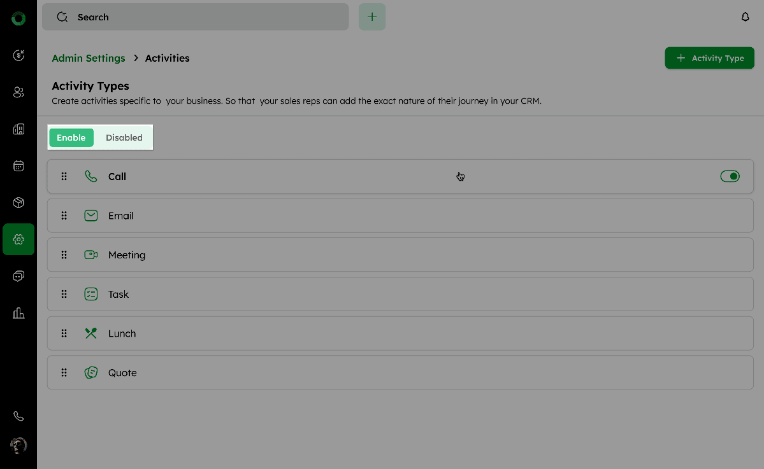Open the calendar icon in sidebar
Screen dimensions: 764x469
click(18, 166)
